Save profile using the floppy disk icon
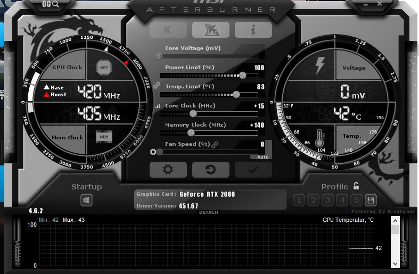This screenshot has width=419, height=274. tap(371, 200)
